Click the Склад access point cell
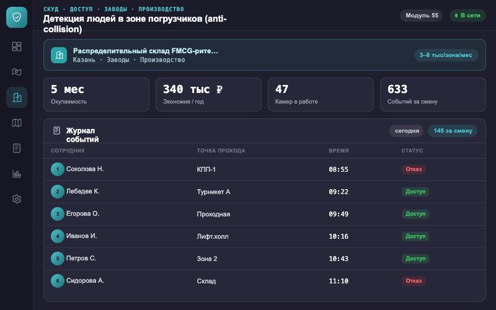 [x=206, y=281]
